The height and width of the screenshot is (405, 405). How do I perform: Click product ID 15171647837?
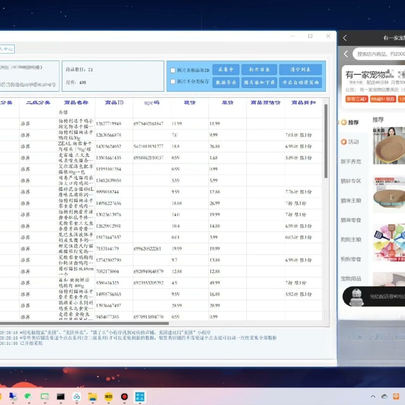[x=108, y=237]
